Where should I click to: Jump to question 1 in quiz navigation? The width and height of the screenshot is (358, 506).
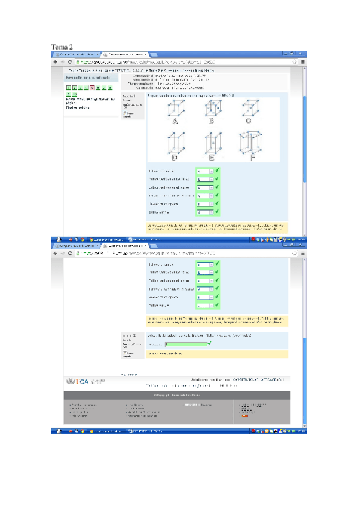69,88
